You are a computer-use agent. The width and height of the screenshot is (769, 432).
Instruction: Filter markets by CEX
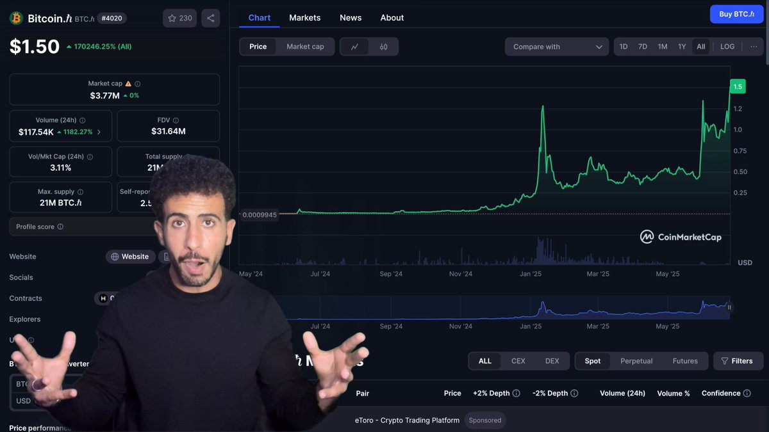(518, 361)
